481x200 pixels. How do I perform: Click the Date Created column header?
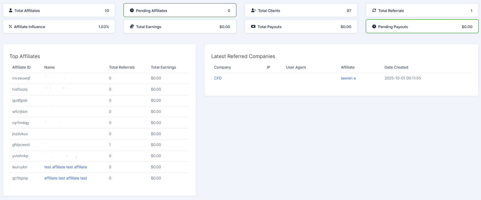(x=396, y=67)
